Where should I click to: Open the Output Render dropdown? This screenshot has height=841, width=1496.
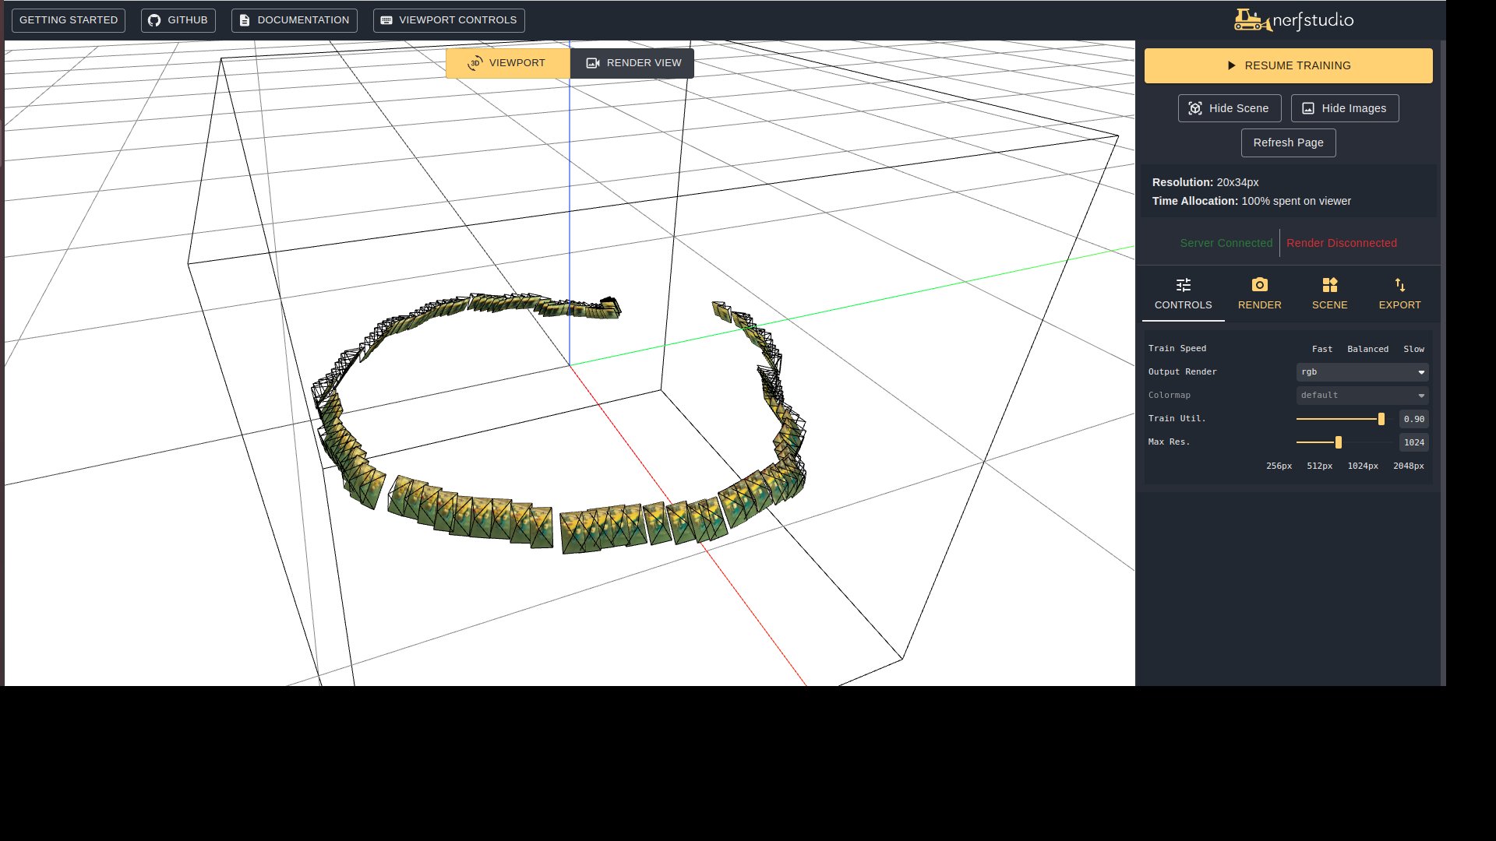(1362, 372)
